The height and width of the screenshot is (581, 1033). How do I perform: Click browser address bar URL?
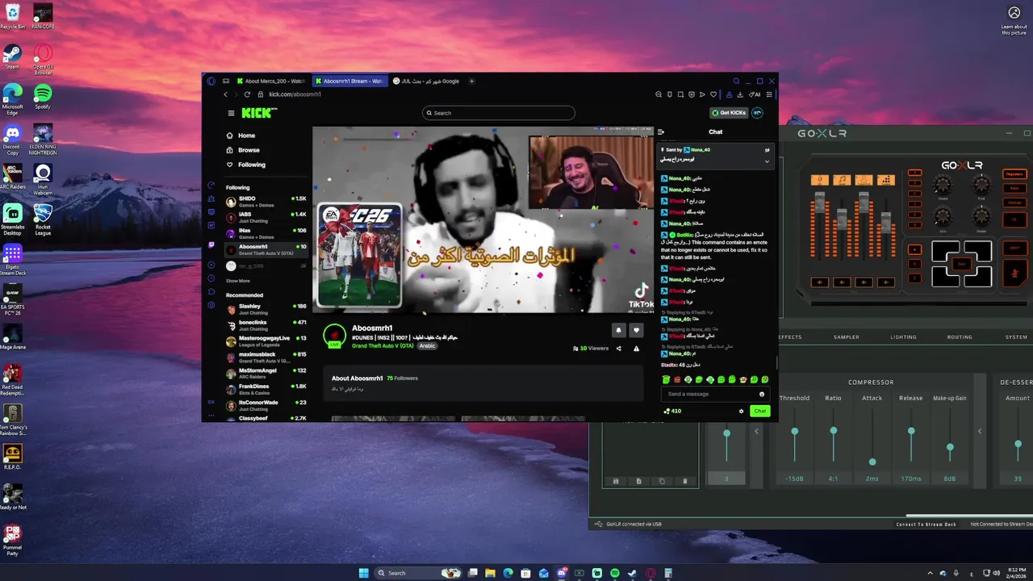295,94
